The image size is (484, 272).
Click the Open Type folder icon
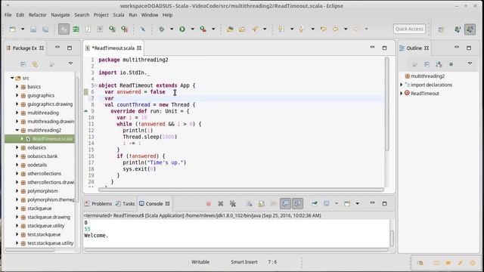230,29
